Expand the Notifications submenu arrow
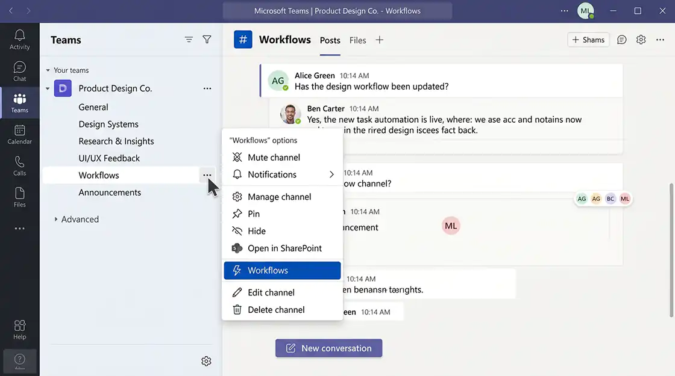Screen dimensions: 675x376 (331, 174)
